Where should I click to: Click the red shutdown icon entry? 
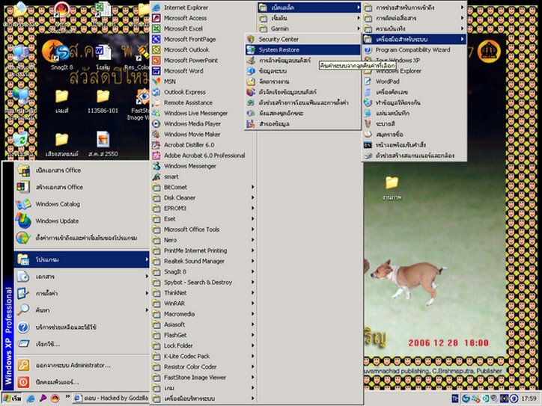tap(82, 382)
